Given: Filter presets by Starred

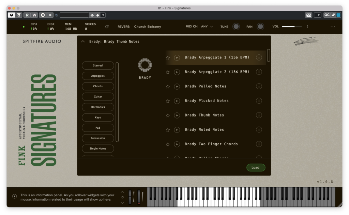Looking at the screenshot, I should [98, 66].
